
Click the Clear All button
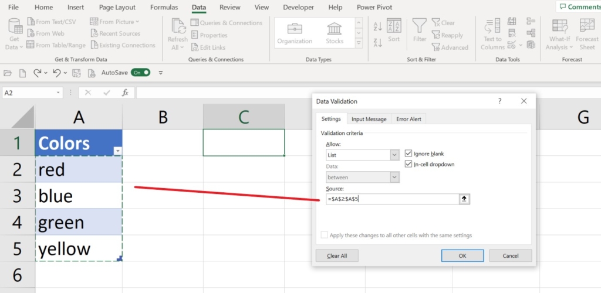(x=337, y=255)
